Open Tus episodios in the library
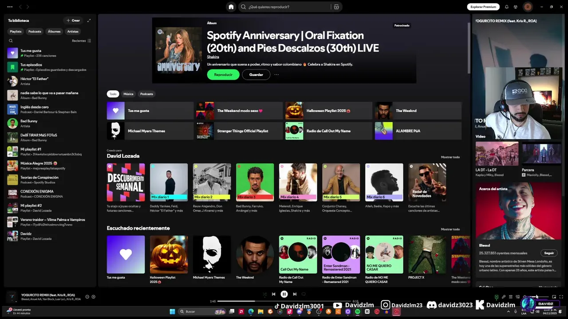 pyautogui.click(x=50, y=67)
